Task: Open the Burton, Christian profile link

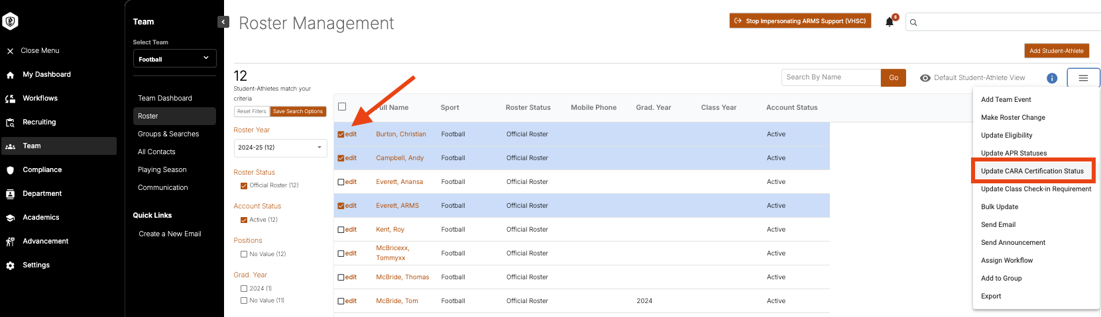Action: click(401, 134)
